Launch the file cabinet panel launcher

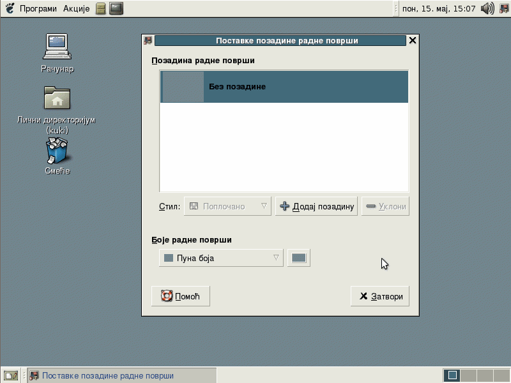[101, 8]
